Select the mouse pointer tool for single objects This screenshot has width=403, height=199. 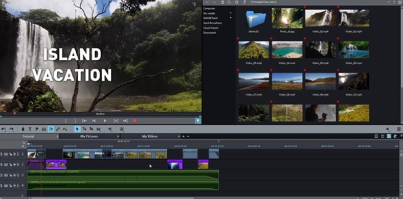click(x=77, y=129)
